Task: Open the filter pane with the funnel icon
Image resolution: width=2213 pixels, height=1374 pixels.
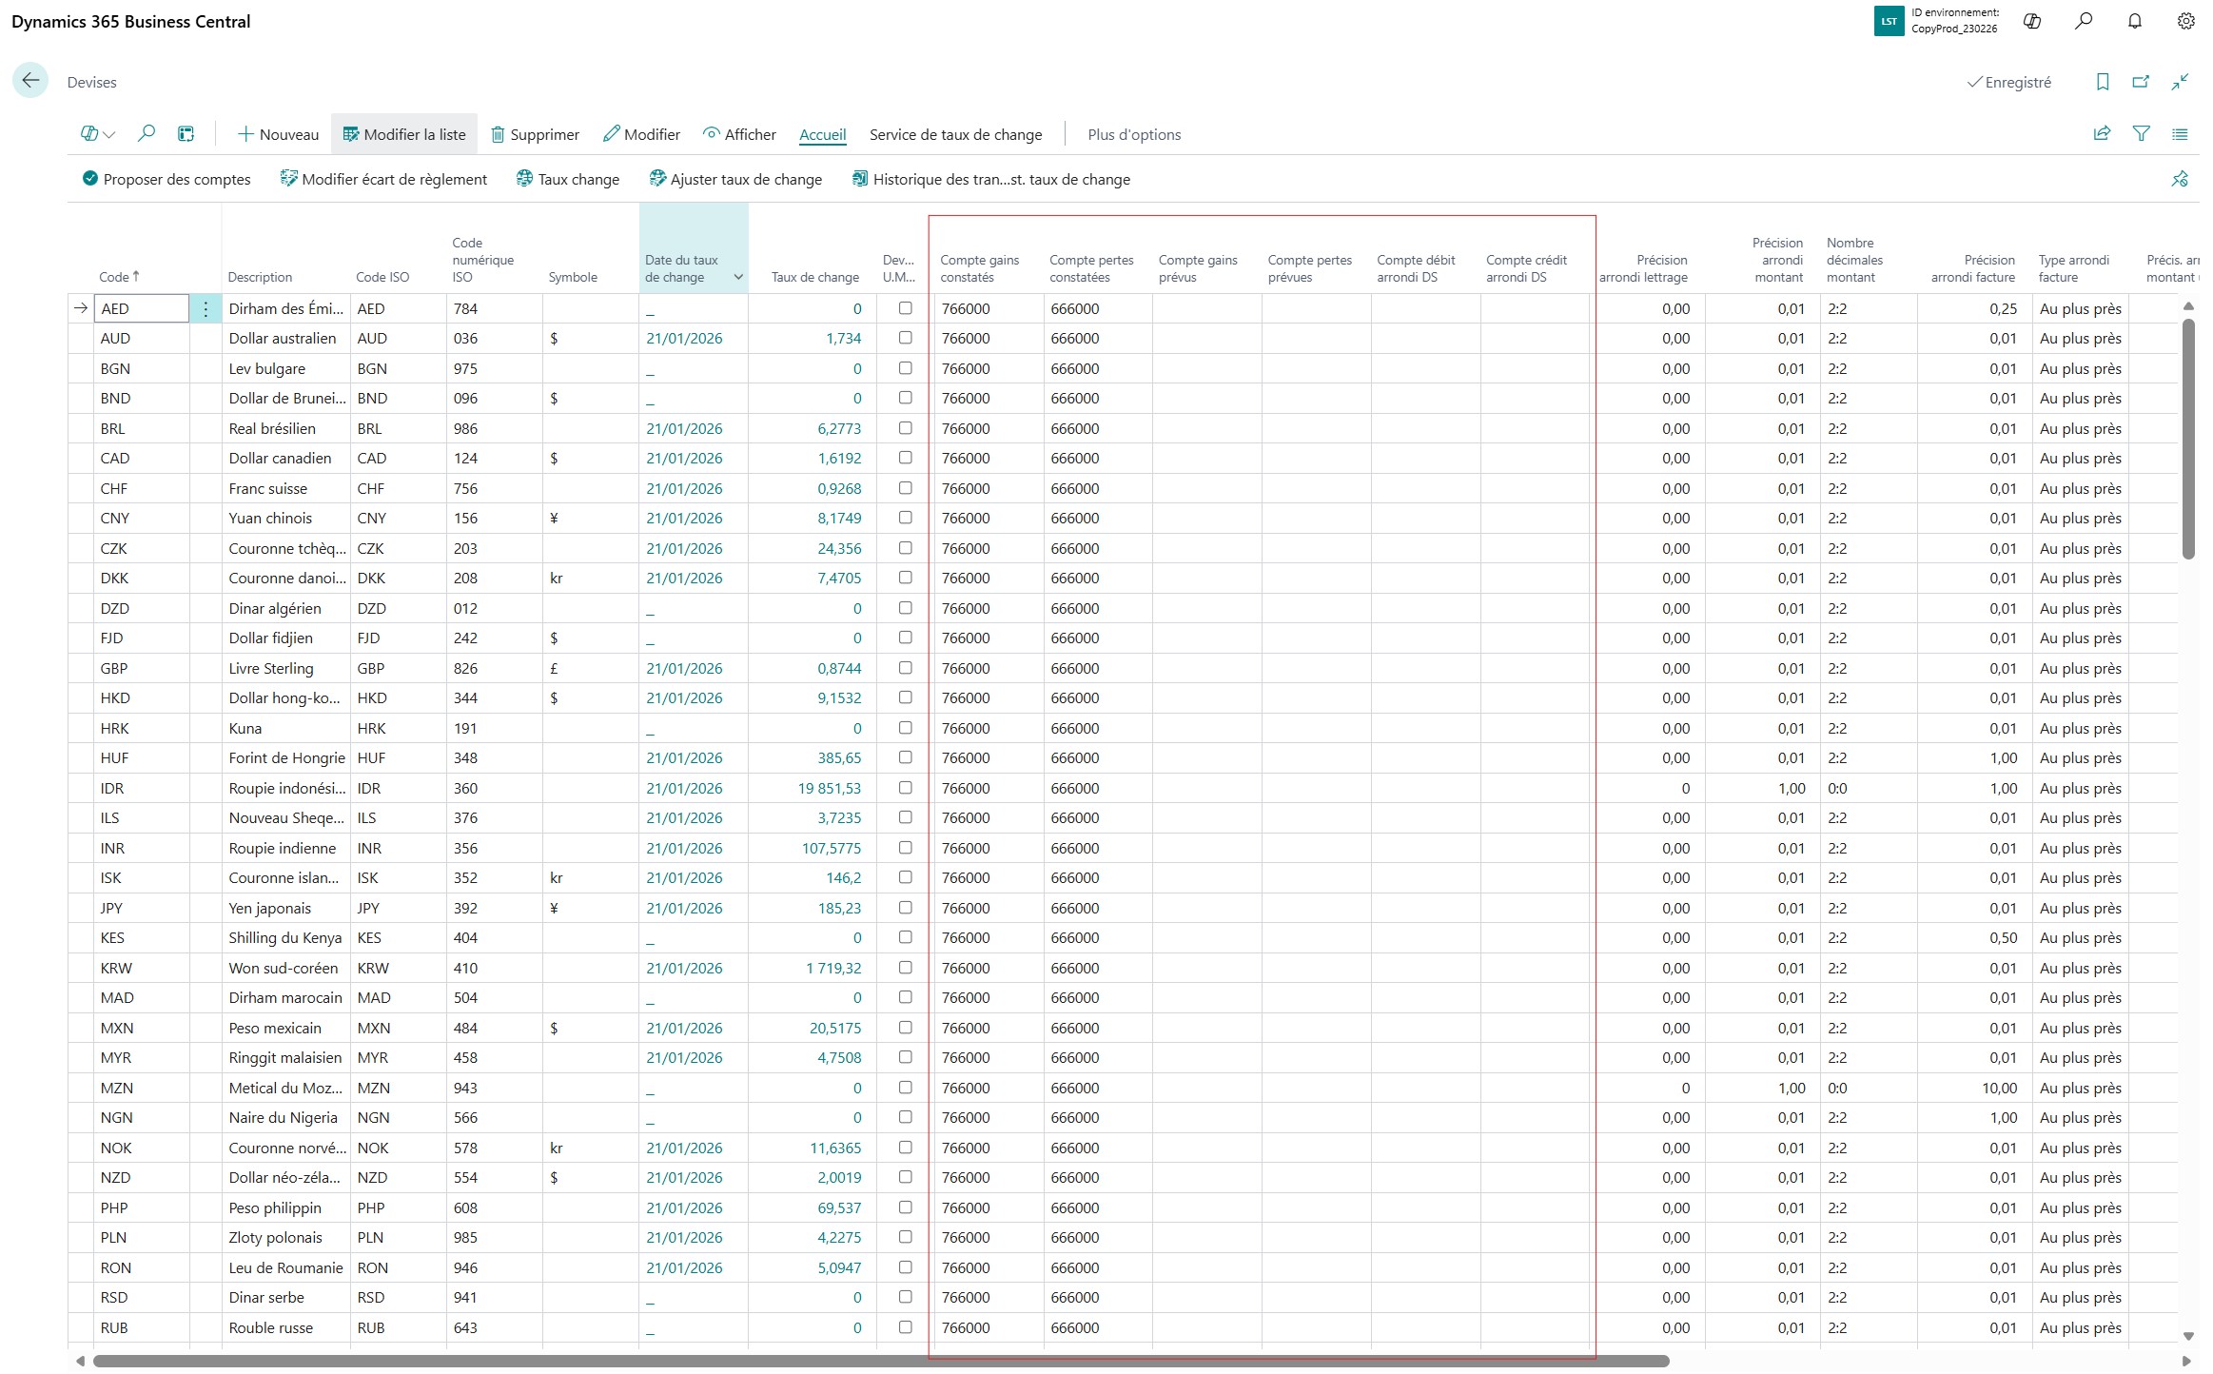Action: (2142, 134)
